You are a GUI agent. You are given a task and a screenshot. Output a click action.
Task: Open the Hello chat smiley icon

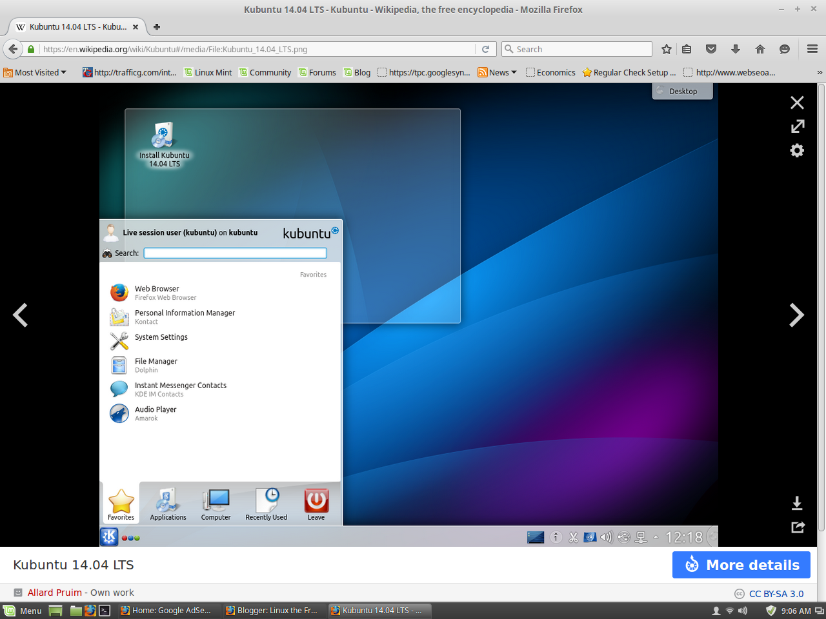[785, 49]
